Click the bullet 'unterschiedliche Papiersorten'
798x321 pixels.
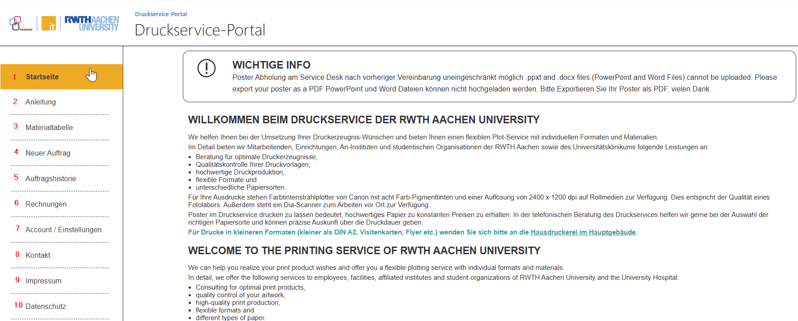(241, 187)
